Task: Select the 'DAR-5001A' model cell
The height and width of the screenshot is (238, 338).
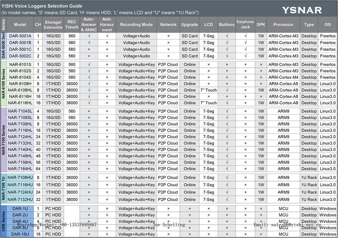Action: [x=20, y=36]
